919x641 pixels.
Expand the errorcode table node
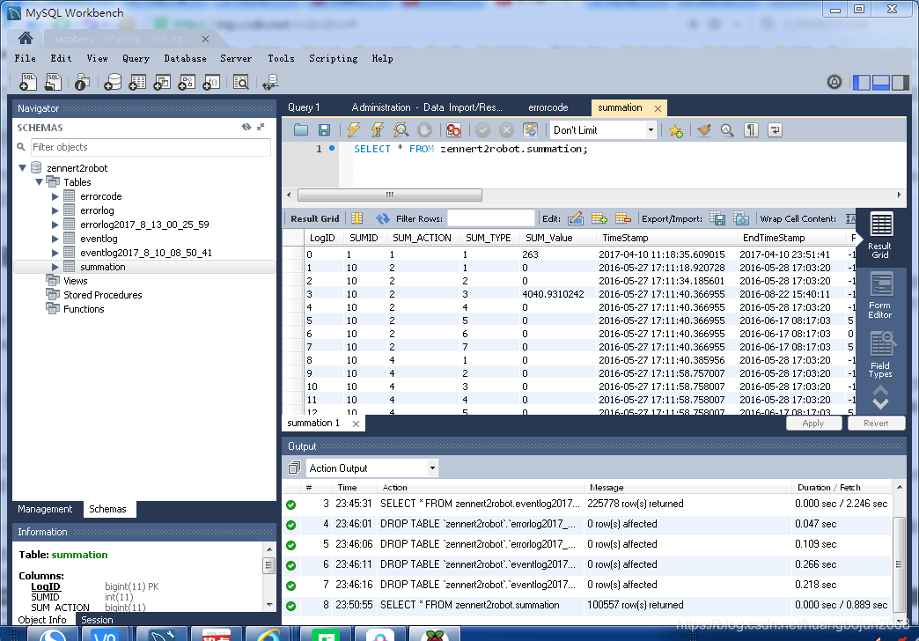tap(55, 196)
